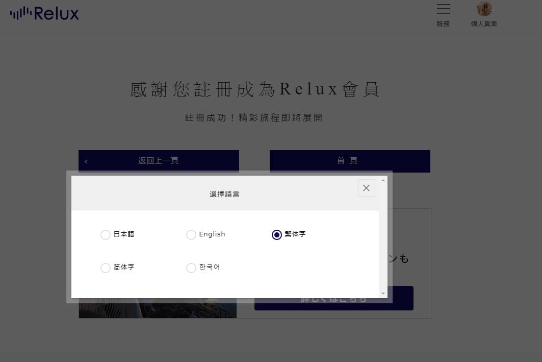Select the 日本語 radio button
The height and width of the screenshot is (362, 542).
106,235
